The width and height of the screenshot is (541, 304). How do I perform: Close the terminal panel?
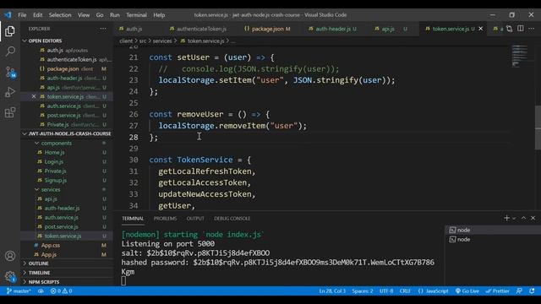click(533, 218)
